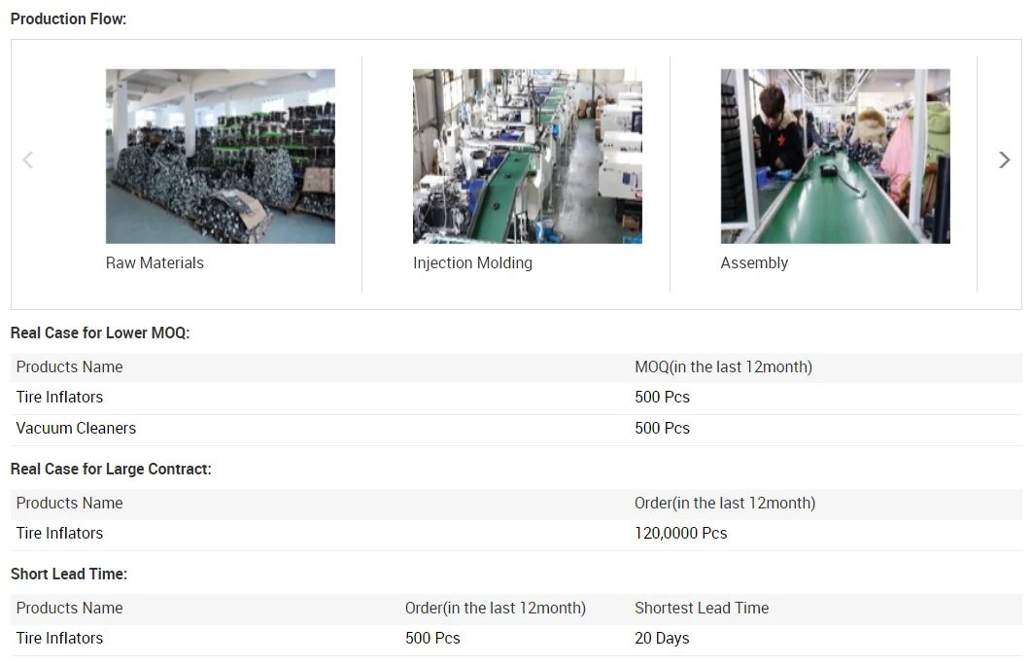
Task: Open the Raw Materials photo
Action: point(221,157)
